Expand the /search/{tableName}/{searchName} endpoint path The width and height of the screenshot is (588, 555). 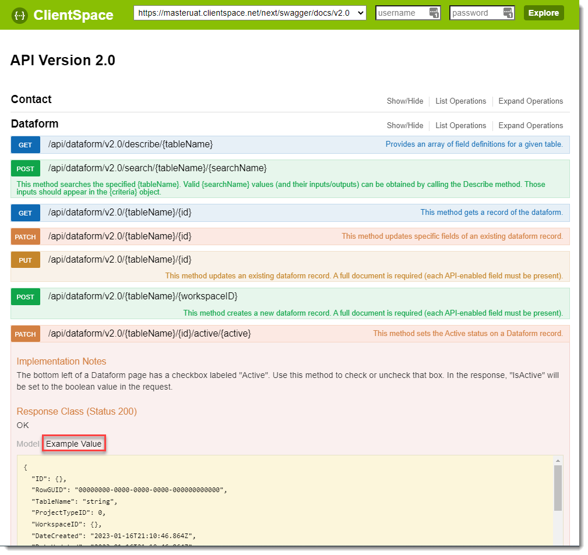pos(157,168)
